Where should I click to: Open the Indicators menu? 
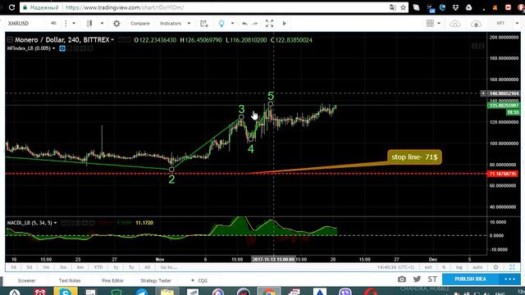pyautogui.click(x=171, y=24)
